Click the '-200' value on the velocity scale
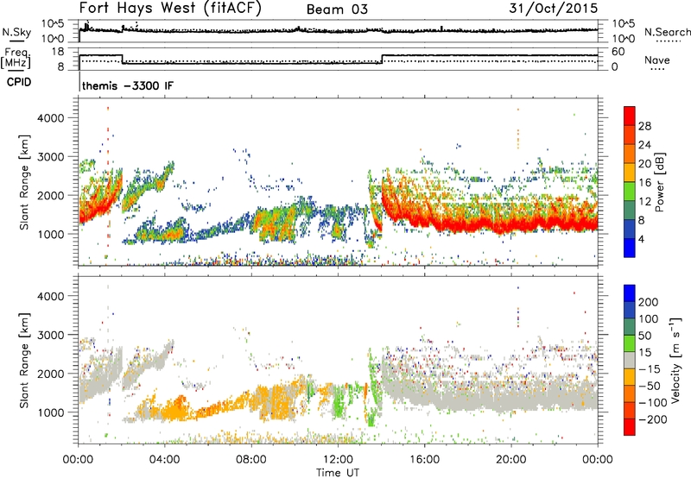 (x=653, y=419)
